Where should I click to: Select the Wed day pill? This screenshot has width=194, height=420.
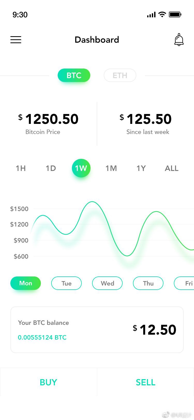[107, 283]
